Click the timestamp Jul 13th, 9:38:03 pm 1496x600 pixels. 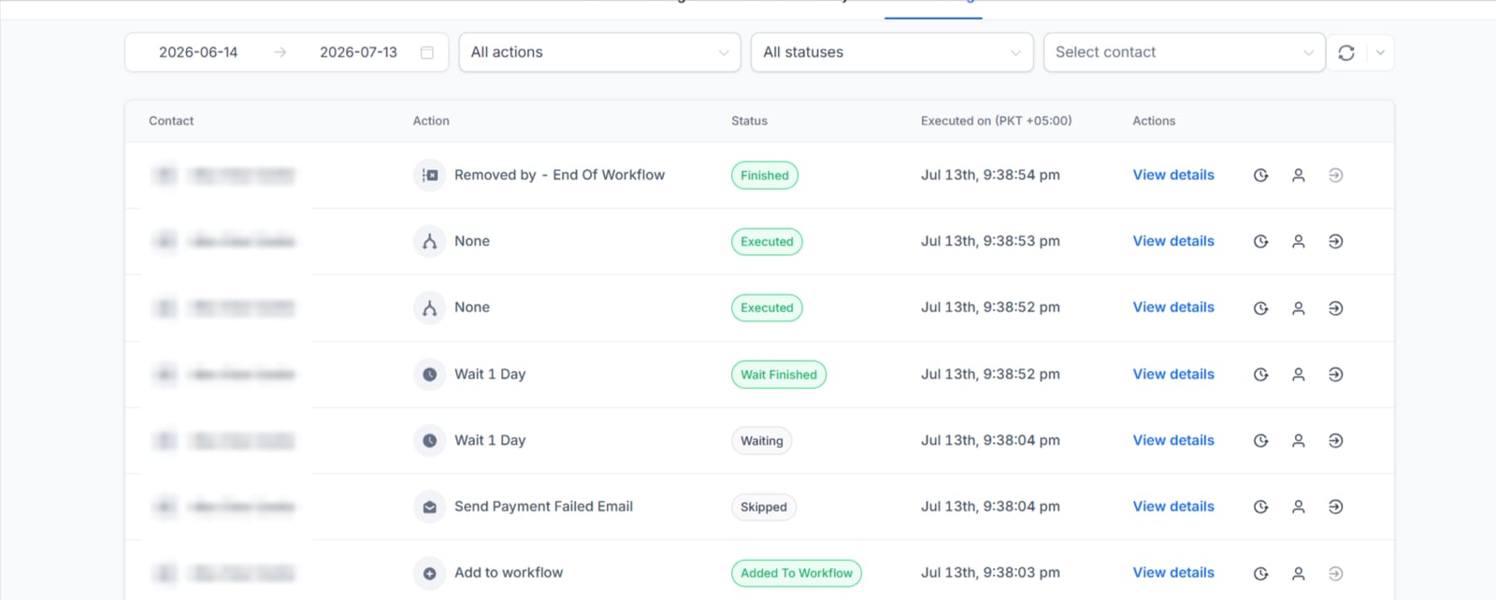coord(990,573)
